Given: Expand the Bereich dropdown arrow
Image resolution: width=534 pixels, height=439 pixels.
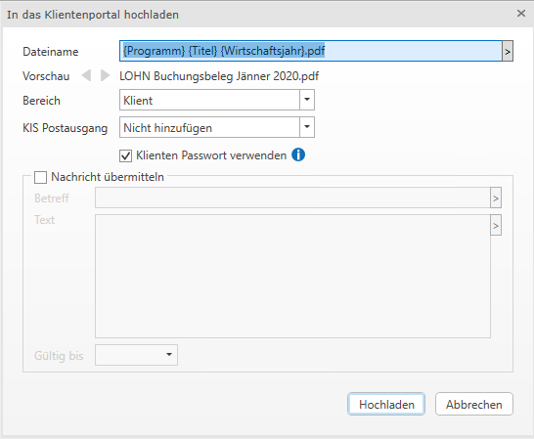Looking at the screenshot, I should point(307,100).
